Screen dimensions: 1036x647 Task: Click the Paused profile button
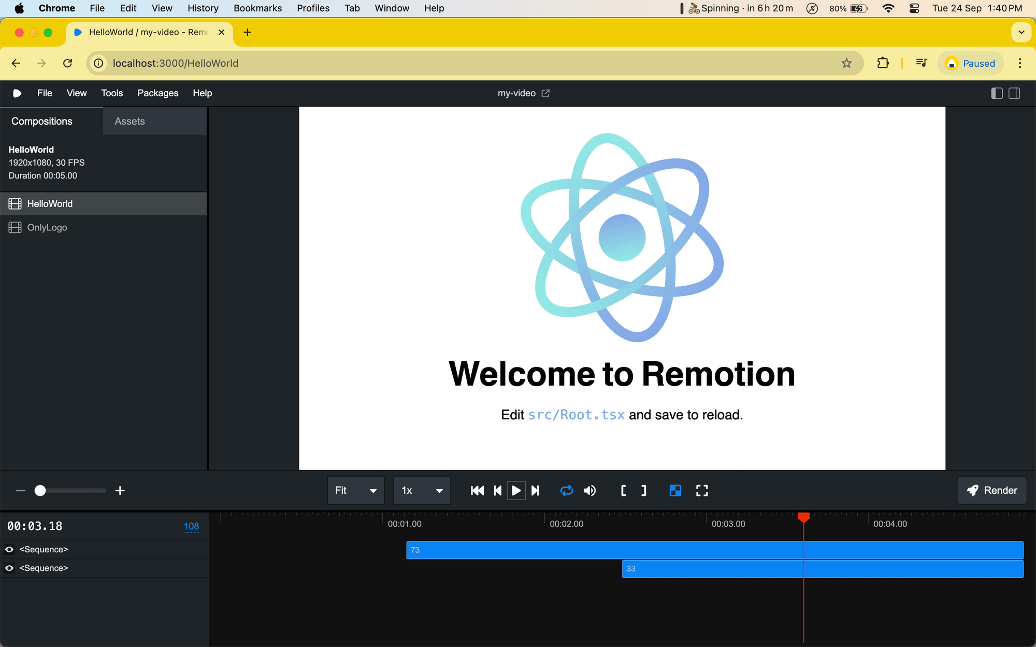click(970, 63)
